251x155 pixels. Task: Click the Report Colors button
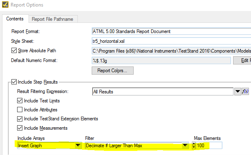112,71
